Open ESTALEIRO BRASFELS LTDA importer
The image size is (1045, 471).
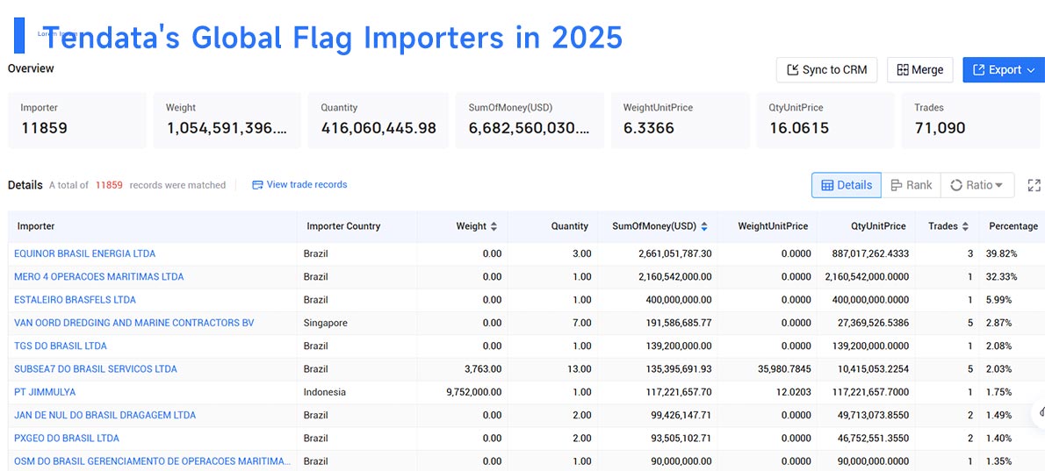coord(75,300)
